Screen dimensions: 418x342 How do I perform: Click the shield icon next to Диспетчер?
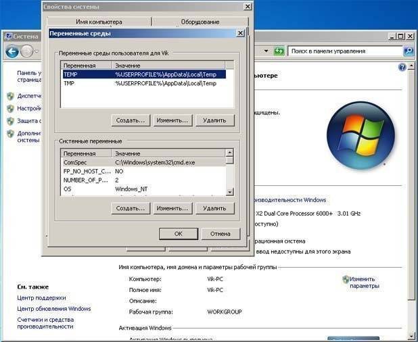click(x=10, y=96)
